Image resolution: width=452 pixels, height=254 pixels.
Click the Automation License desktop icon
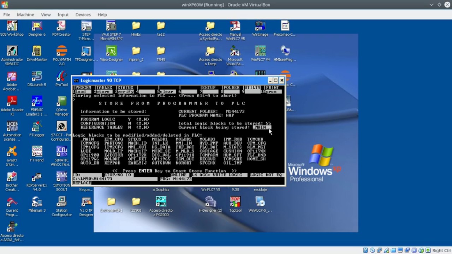[12, 131]
